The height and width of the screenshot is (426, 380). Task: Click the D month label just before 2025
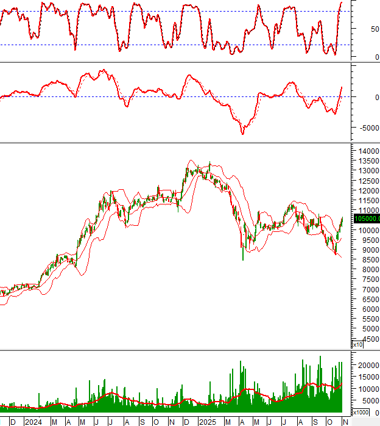[x=186, y=422]
